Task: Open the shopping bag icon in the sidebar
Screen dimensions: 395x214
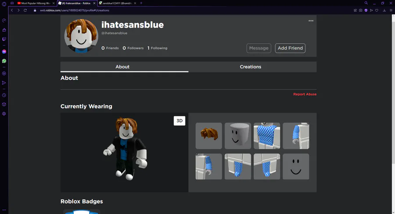Action: pos(4,30)
